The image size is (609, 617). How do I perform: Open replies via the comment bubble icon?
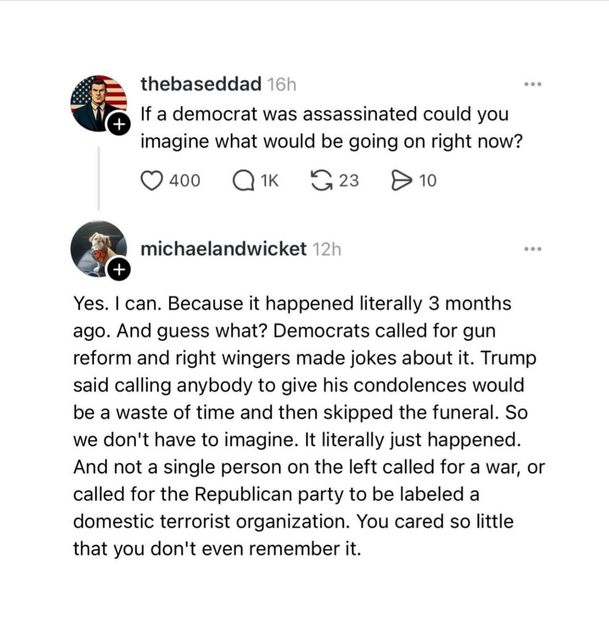coord(243,181)
